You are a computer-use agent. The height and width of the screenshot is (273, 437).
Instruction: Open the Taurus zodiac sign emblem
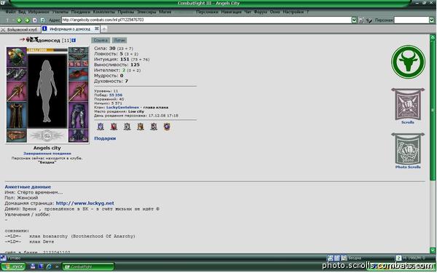pos(408,62)
